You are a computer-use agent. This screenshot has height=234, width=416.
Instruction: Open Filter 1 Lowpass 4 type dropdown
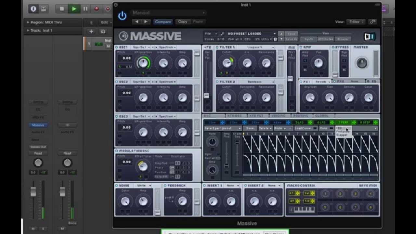pyautogui.click(x=256, y=47)
